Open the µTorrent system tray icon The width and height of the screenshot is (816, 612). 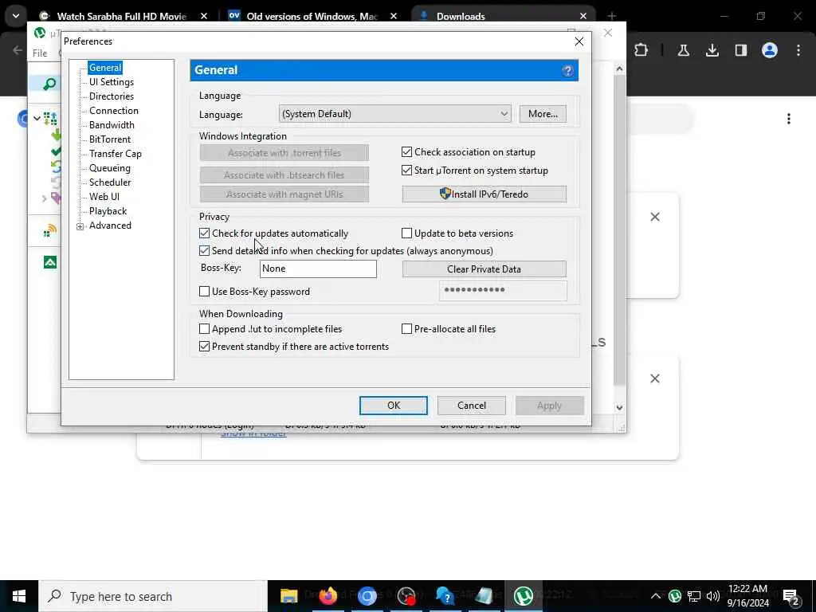(x=674, y=596)
